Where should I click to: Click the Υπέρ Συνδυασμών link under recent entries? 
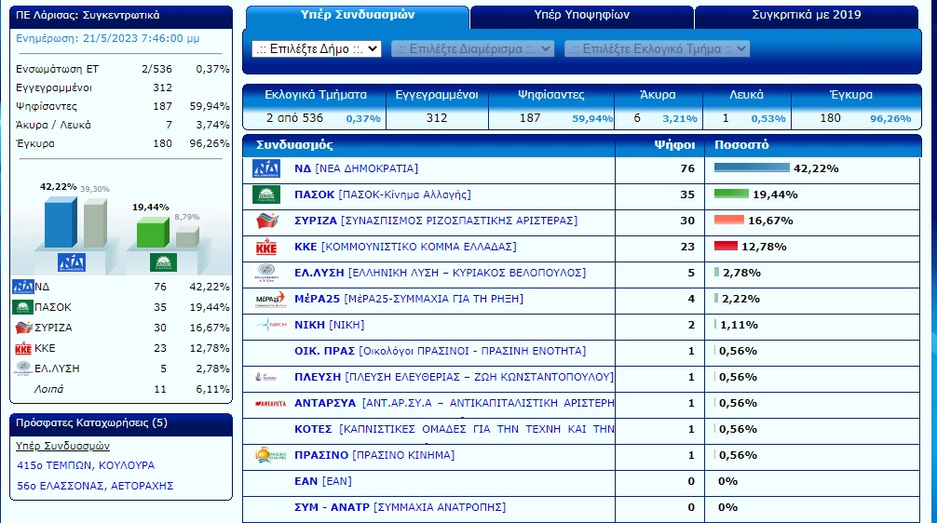click(x=57, y=446)
